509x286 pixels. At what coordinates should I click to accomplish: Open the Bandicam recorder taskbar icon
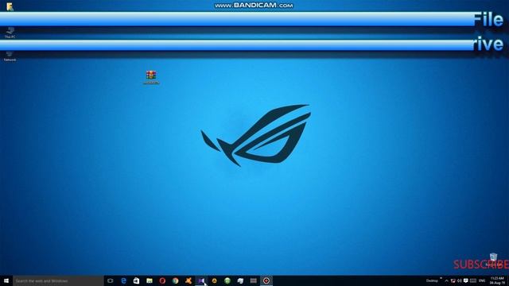point(266,280)
